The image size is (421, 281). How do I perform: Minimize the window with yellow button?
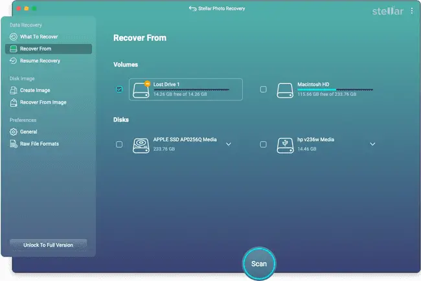[27, 8]
